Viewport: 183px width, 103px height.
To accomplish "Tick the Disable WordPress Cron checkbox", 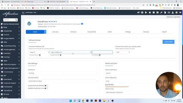I will click(47, 88).
